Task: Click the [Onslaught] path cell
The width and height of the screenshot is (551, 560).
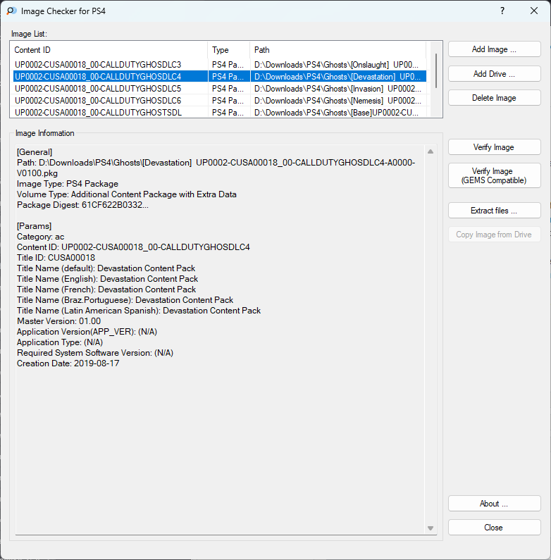Action: click(338, 65)
